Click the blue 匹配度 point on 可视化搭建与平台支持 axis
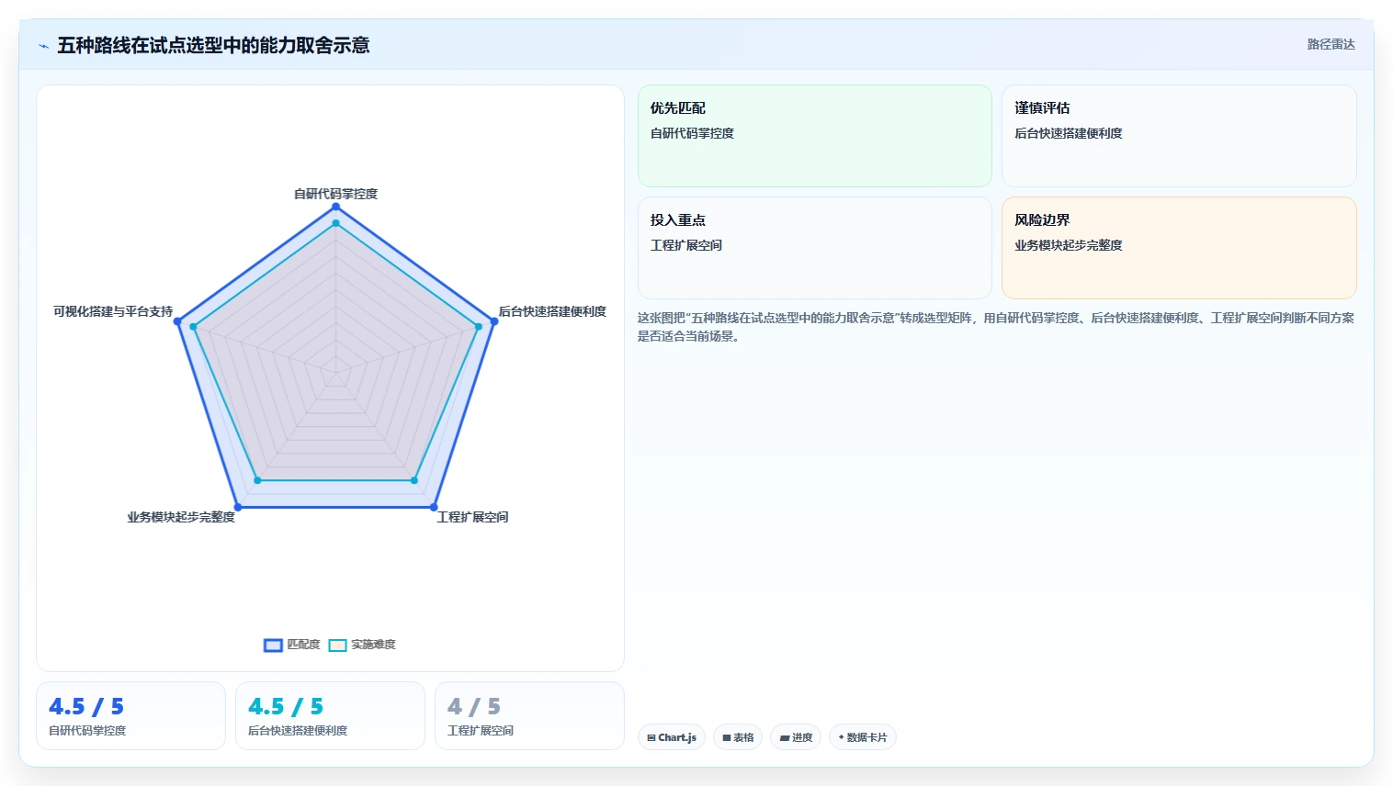The width and height of the screenshot is (1393, 786). pos(177,321)
